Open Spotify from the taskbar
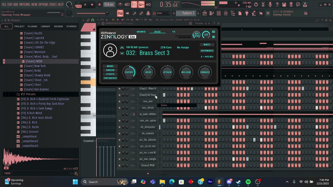333x187 pixels. click(248, 182)
